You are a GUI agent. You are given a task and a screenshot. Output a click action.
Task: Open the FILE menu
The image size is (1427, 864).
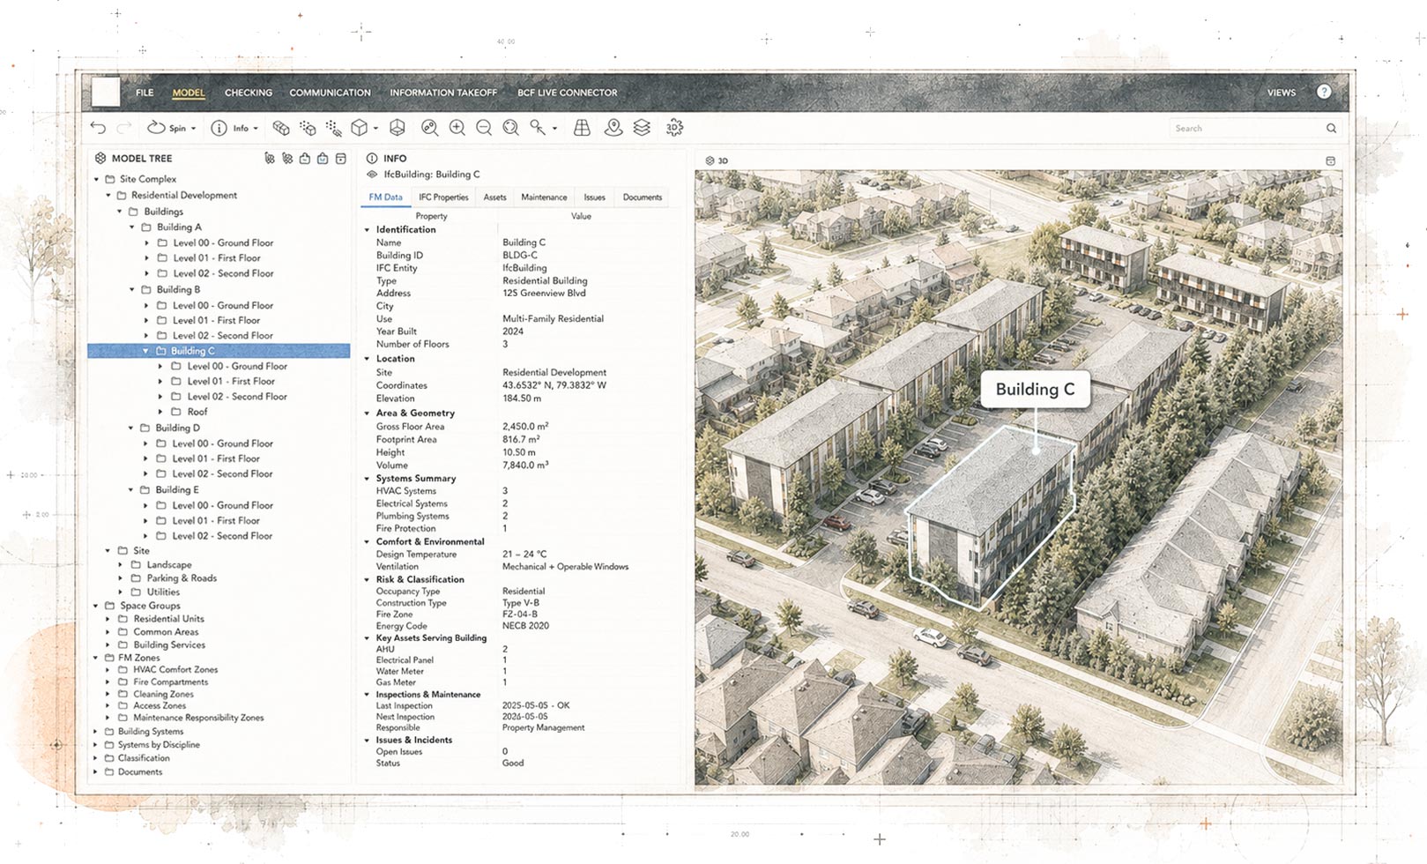(x=145, y=93)
